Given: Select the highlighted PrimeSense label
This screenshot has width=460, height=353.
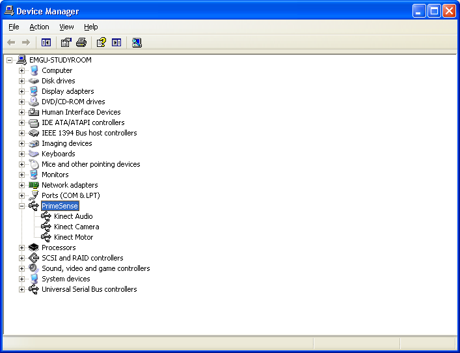Looking at the screenshot, I should pos(60,206).
